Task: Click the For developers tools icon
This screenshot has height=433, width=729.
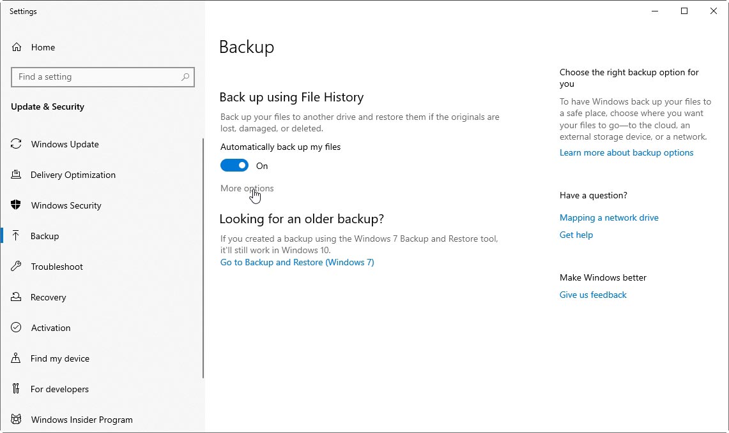Action: pyautogui.click(x=16, y=389)
